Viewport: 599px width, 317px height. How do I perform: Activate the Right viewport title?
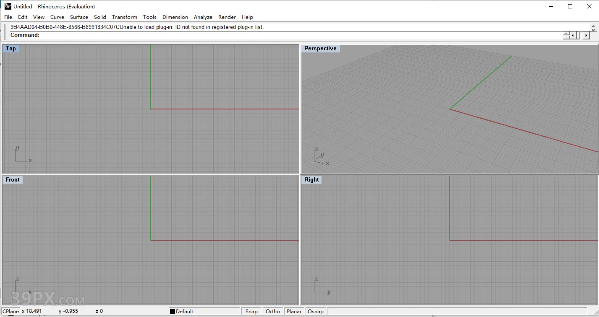(311, 179)
